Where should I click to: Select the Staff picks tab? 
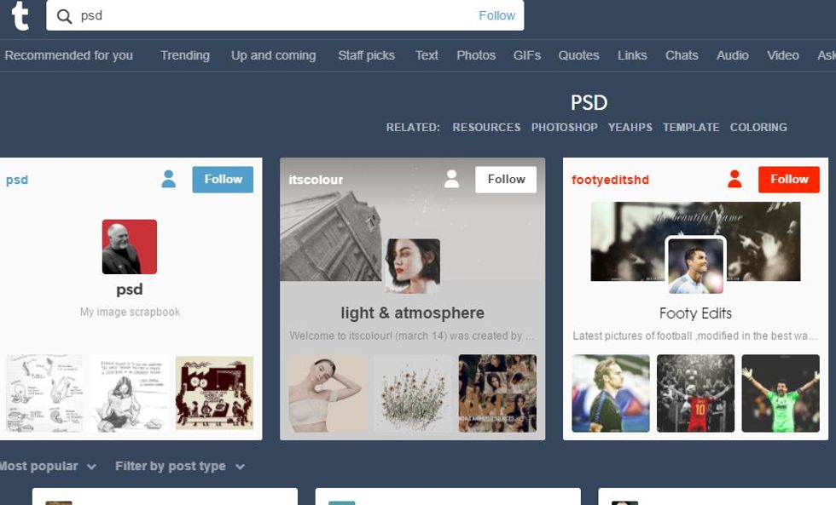tap(366, 55)
